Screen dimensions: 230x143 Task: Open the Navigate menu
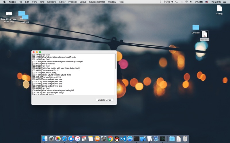[x=52, y=2]
